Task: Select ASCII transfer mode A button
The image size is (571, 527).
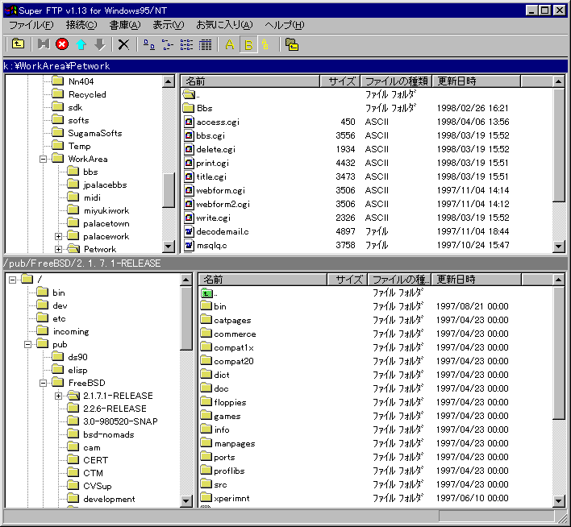Action: pos(230,45)
